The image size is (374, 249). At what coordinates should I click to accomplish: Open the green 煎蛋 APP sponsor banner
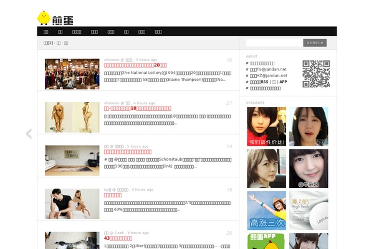pos(266,241)
